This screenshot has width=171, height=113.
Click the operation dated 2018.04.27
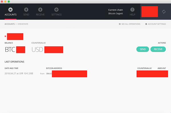19,73
